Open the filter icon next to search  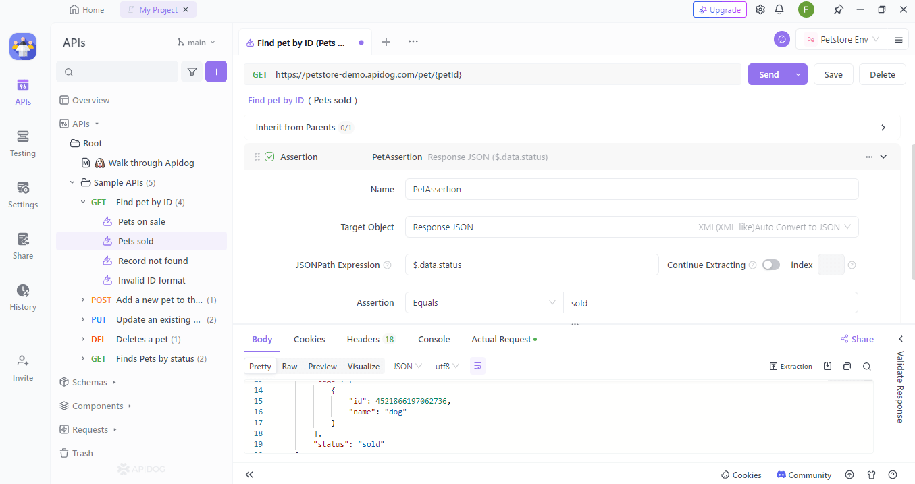(192, 72)
